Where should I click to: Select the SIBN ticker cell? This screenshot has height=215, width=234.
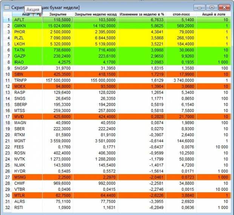[x=27, y=74]
